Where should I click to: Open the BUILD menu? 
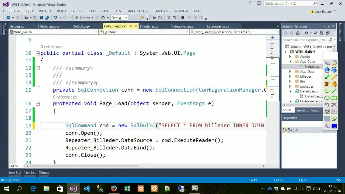(61, 11)
